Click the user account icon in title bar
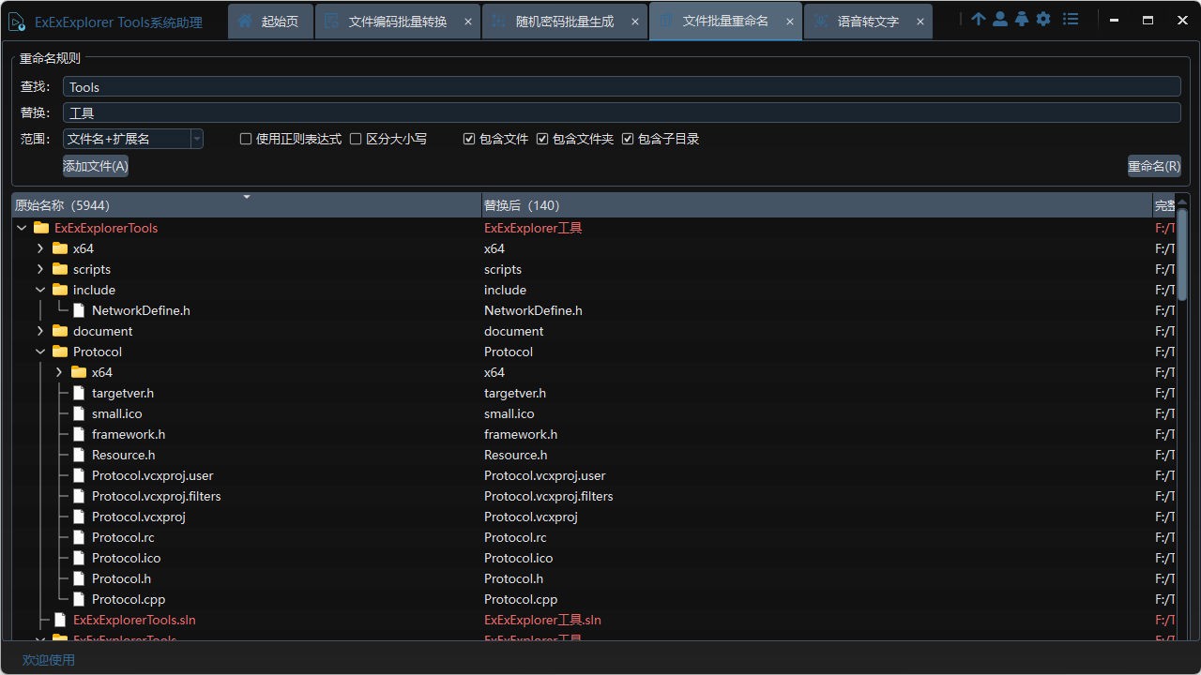 tap(999, 19)
